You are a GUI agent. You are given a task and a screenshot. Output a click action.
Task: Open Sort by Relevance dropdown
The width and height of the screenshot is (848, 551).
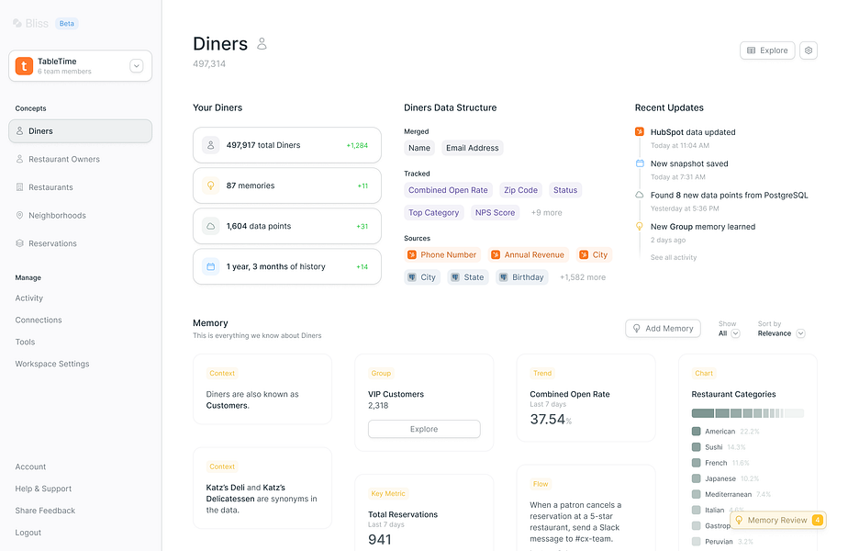[x=782, y=333]
